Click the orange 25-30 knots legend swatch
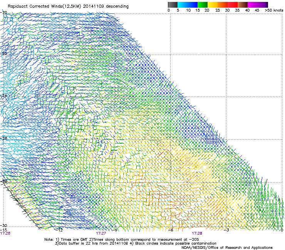This screenshot has height=250, width=285. [x=223, y=5]
